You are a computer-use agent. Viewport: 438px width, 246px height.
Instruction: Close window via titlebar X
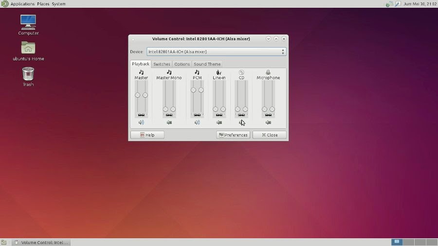pyautogui.click(x=284, y=39)
